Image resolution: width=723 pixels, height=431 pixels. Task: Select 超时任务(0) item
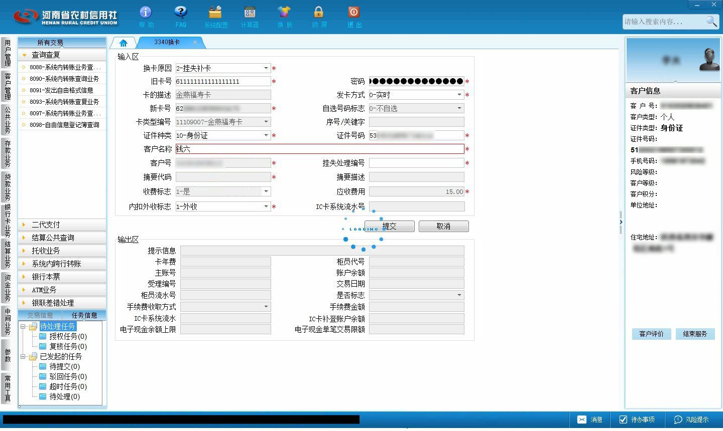68,386
